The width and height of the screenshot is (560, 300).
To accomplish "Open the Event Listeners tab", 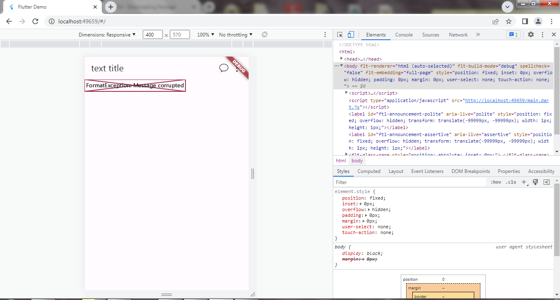I will point(427,171).
